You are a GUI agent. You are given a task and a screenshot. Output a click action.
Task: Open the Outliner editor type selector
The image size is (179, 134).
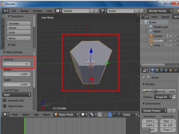pyautogui.click(x=145, y=17)
